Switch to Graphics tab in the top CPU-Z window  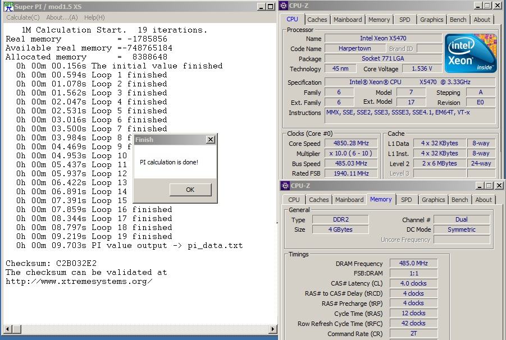pyautogui.click(x=431, y=20)
